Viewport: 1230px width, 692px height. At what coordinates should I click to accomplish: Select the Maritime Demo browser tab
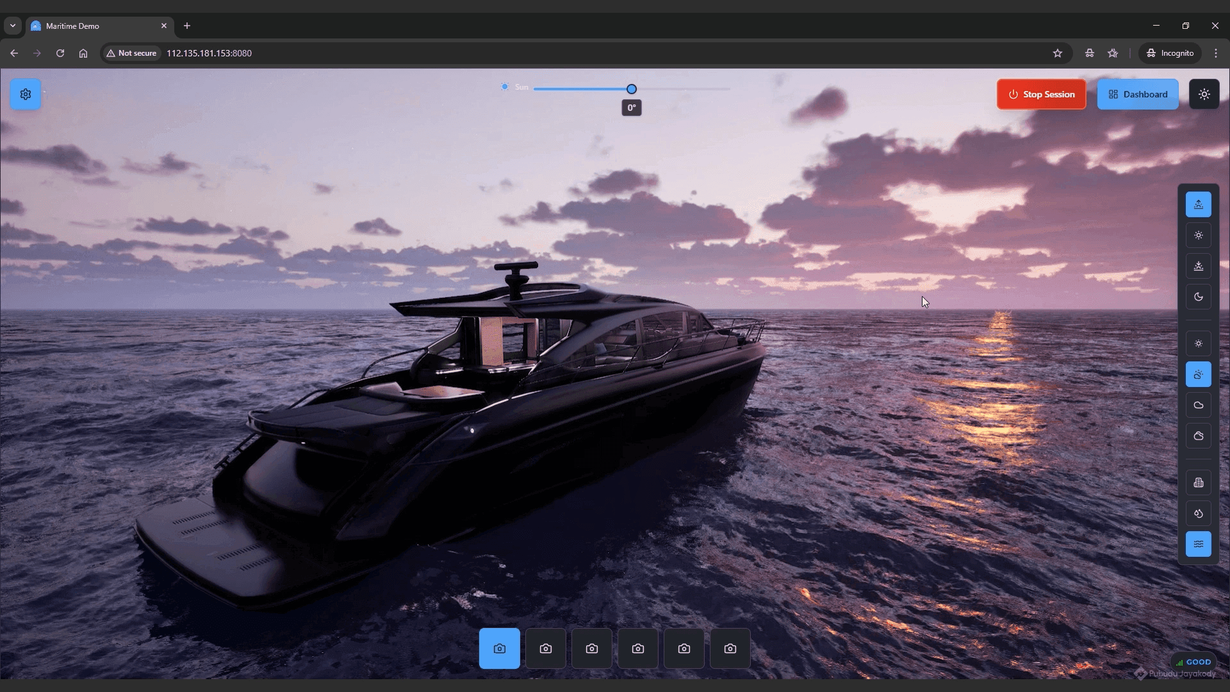point(99,26)
